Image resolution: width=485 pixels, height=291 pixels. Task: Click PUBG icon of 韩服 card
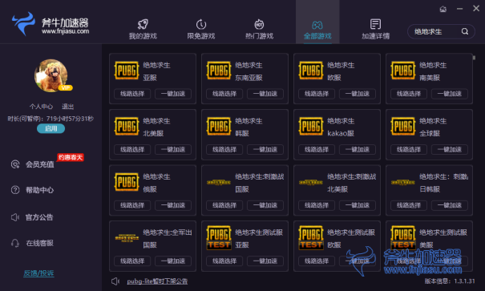[219, 126]
